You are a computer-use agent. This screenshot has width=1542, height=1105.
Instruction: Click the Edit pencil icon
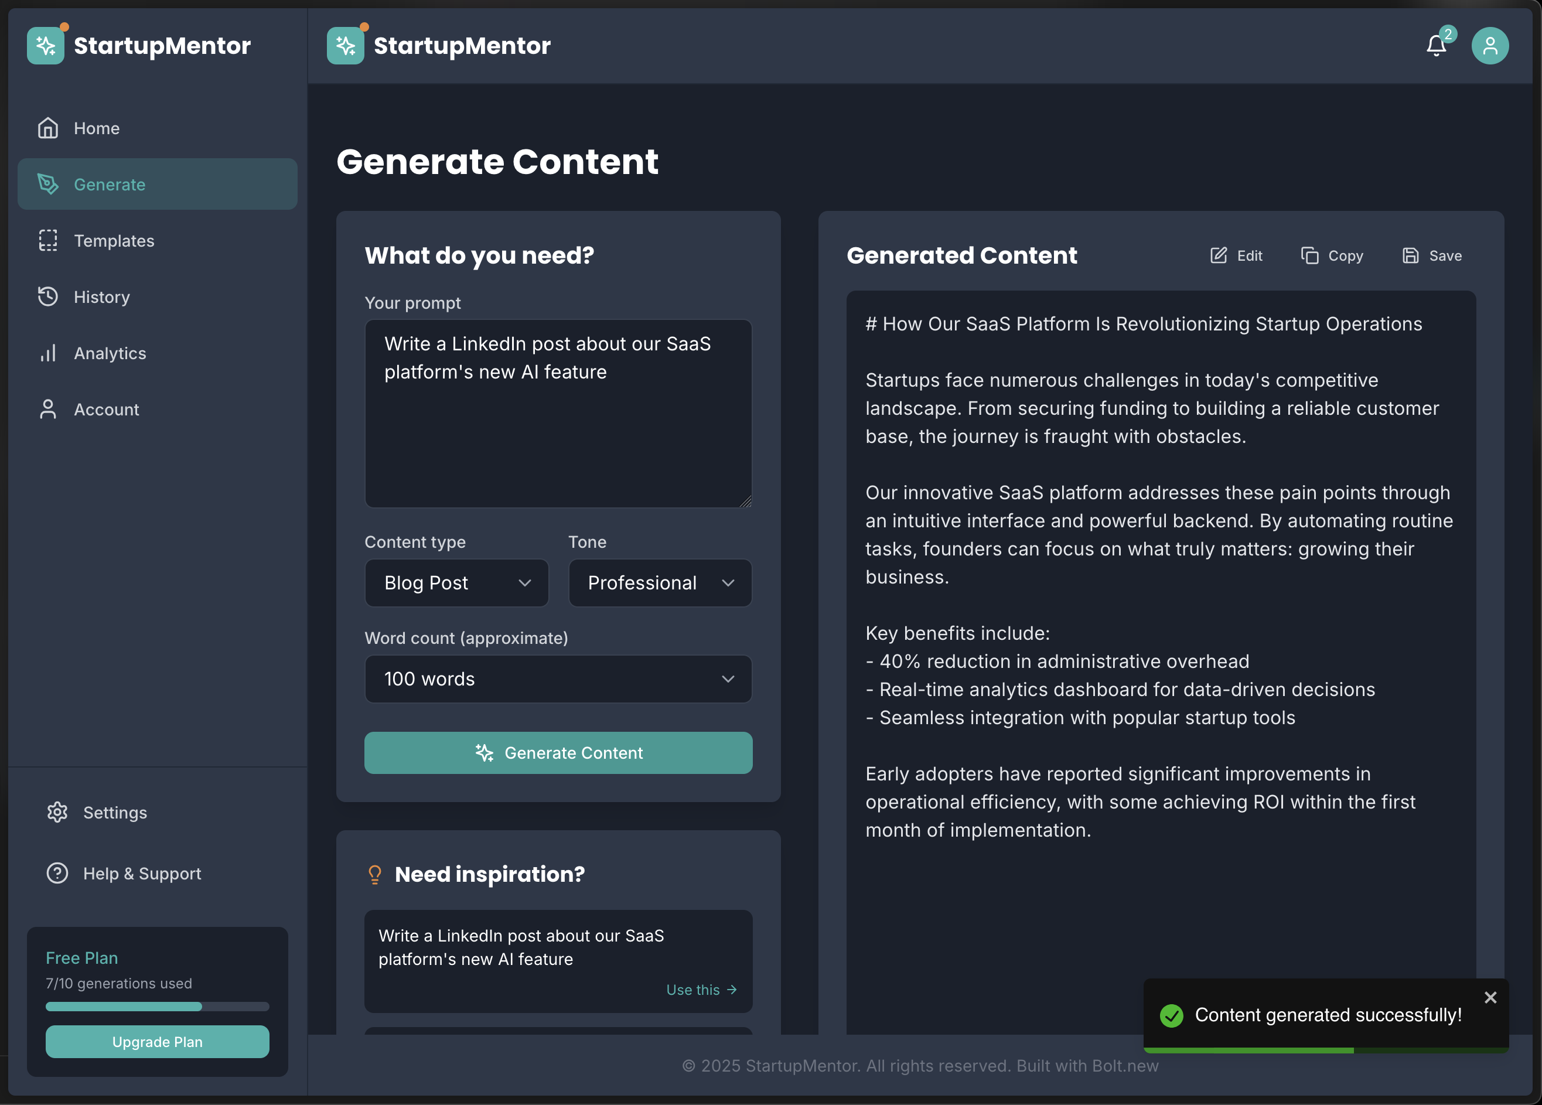1219,255
